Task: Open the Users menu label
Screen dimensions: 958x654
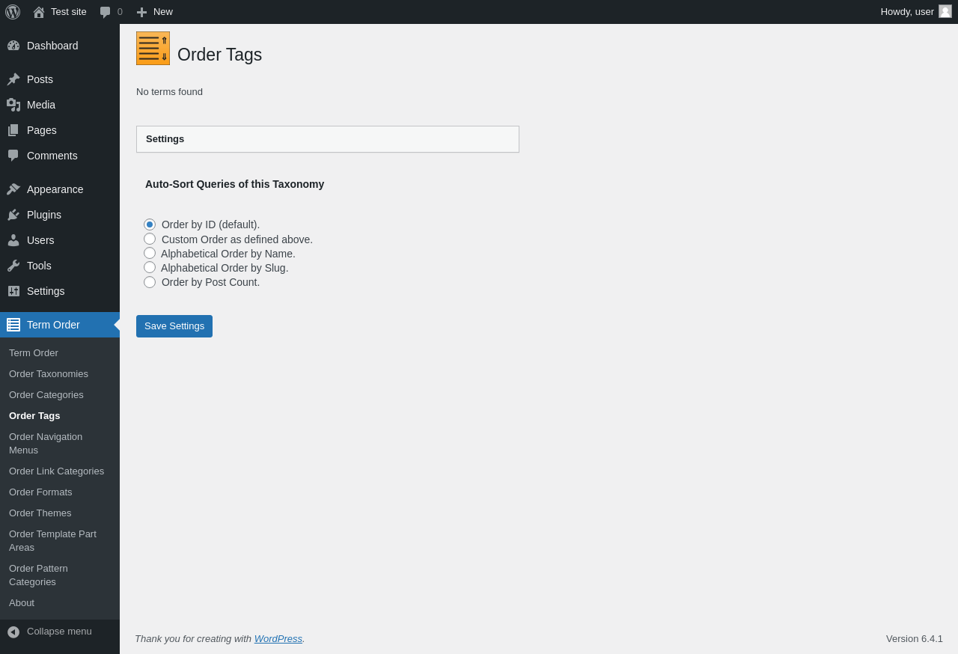Action: click(x=40, y=240)
